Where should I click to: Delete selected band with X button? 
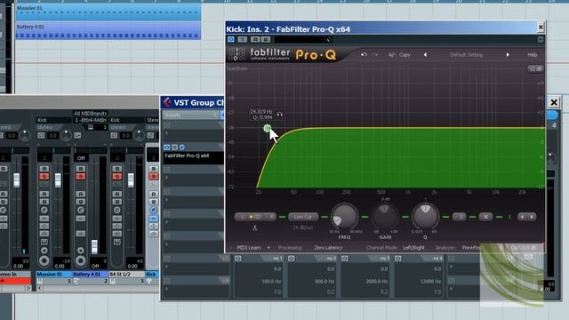485,217
